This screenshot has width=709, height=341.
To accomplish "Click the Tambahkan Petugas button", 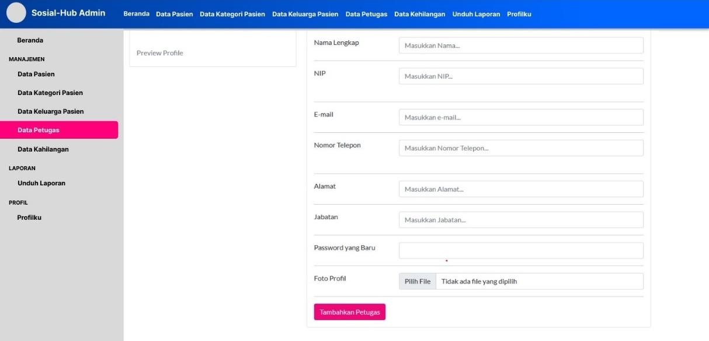I will pos(349,312).
